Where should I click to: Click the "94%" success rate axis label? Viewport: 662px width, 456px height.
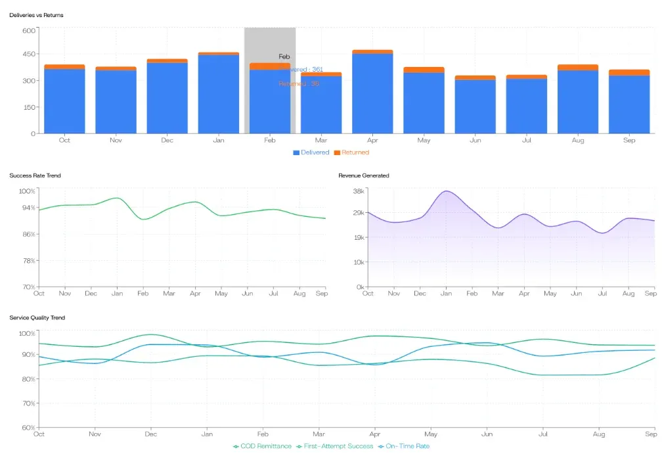pos(29,208)
